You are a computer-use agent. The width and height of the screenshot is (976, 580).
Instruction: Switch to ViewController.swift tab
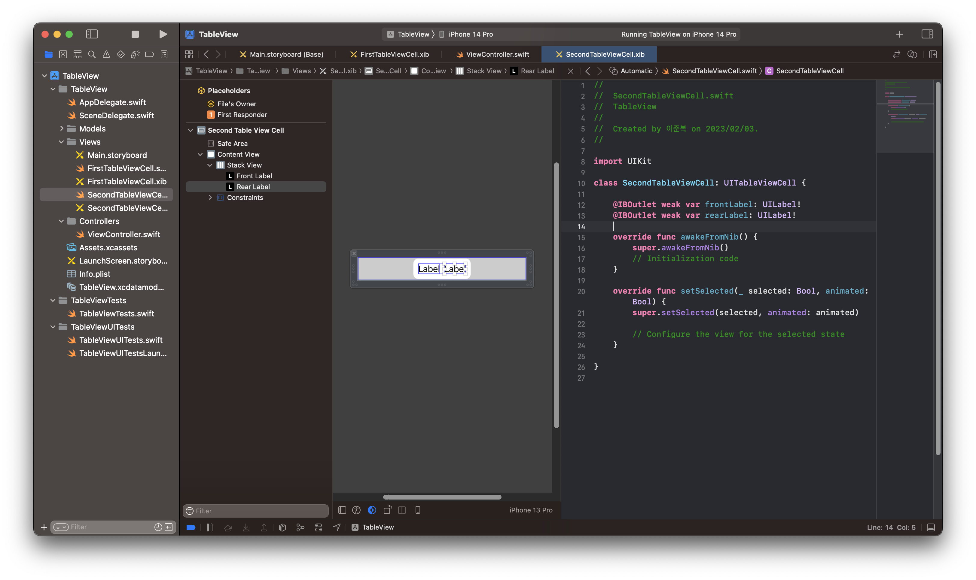pyautogui.click(x=497, y=54)
